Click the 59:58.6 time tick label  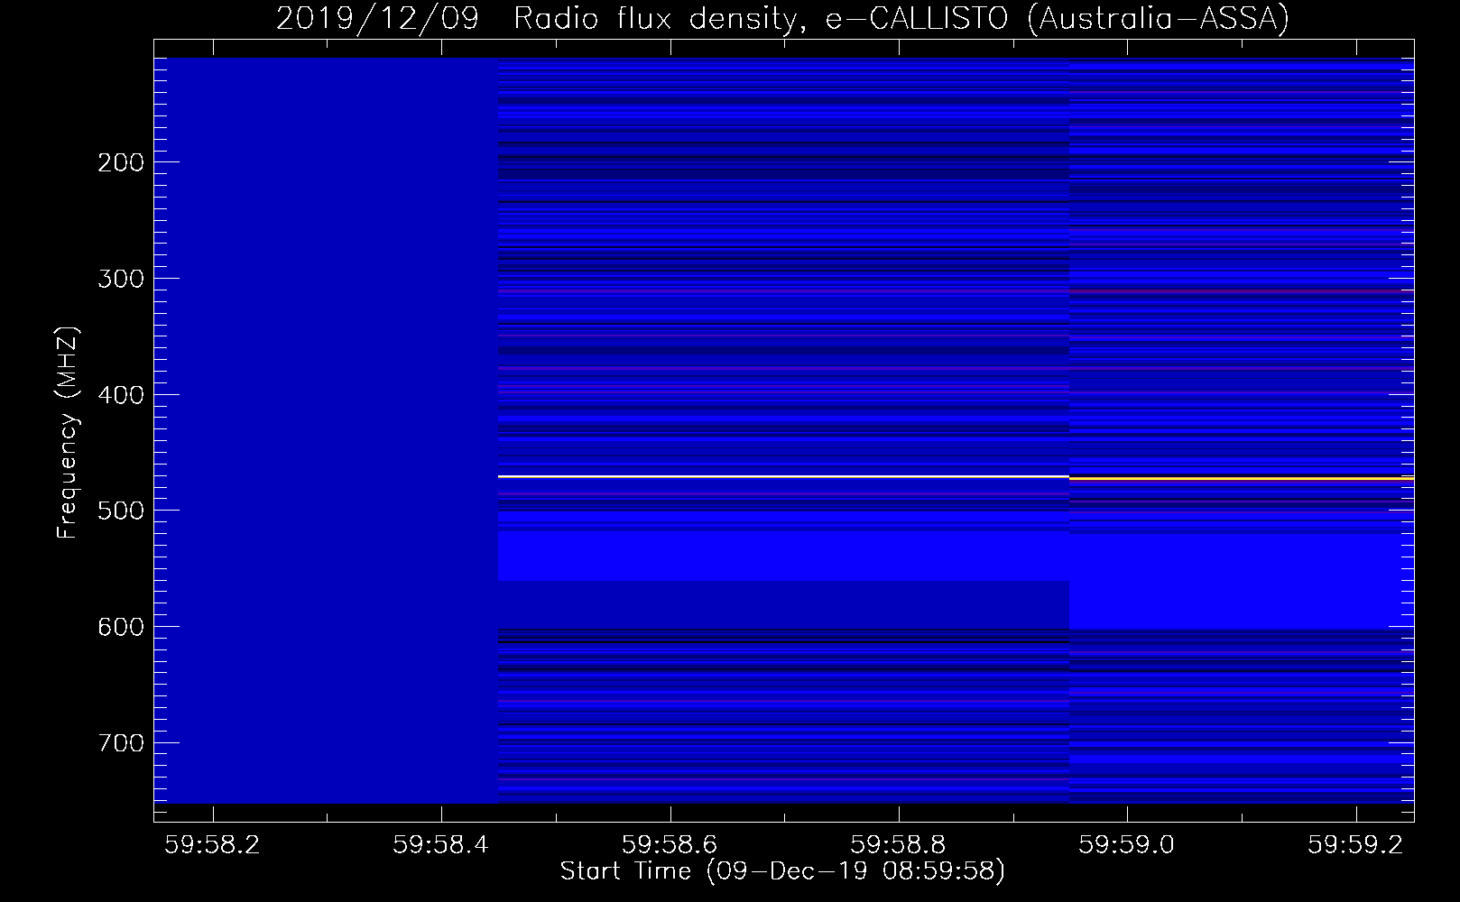(670, 844)
